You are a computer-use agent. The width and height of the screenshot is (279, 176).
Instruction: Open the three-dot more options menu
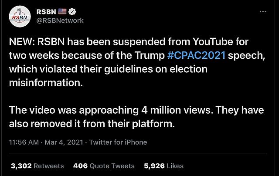[262, 12]
